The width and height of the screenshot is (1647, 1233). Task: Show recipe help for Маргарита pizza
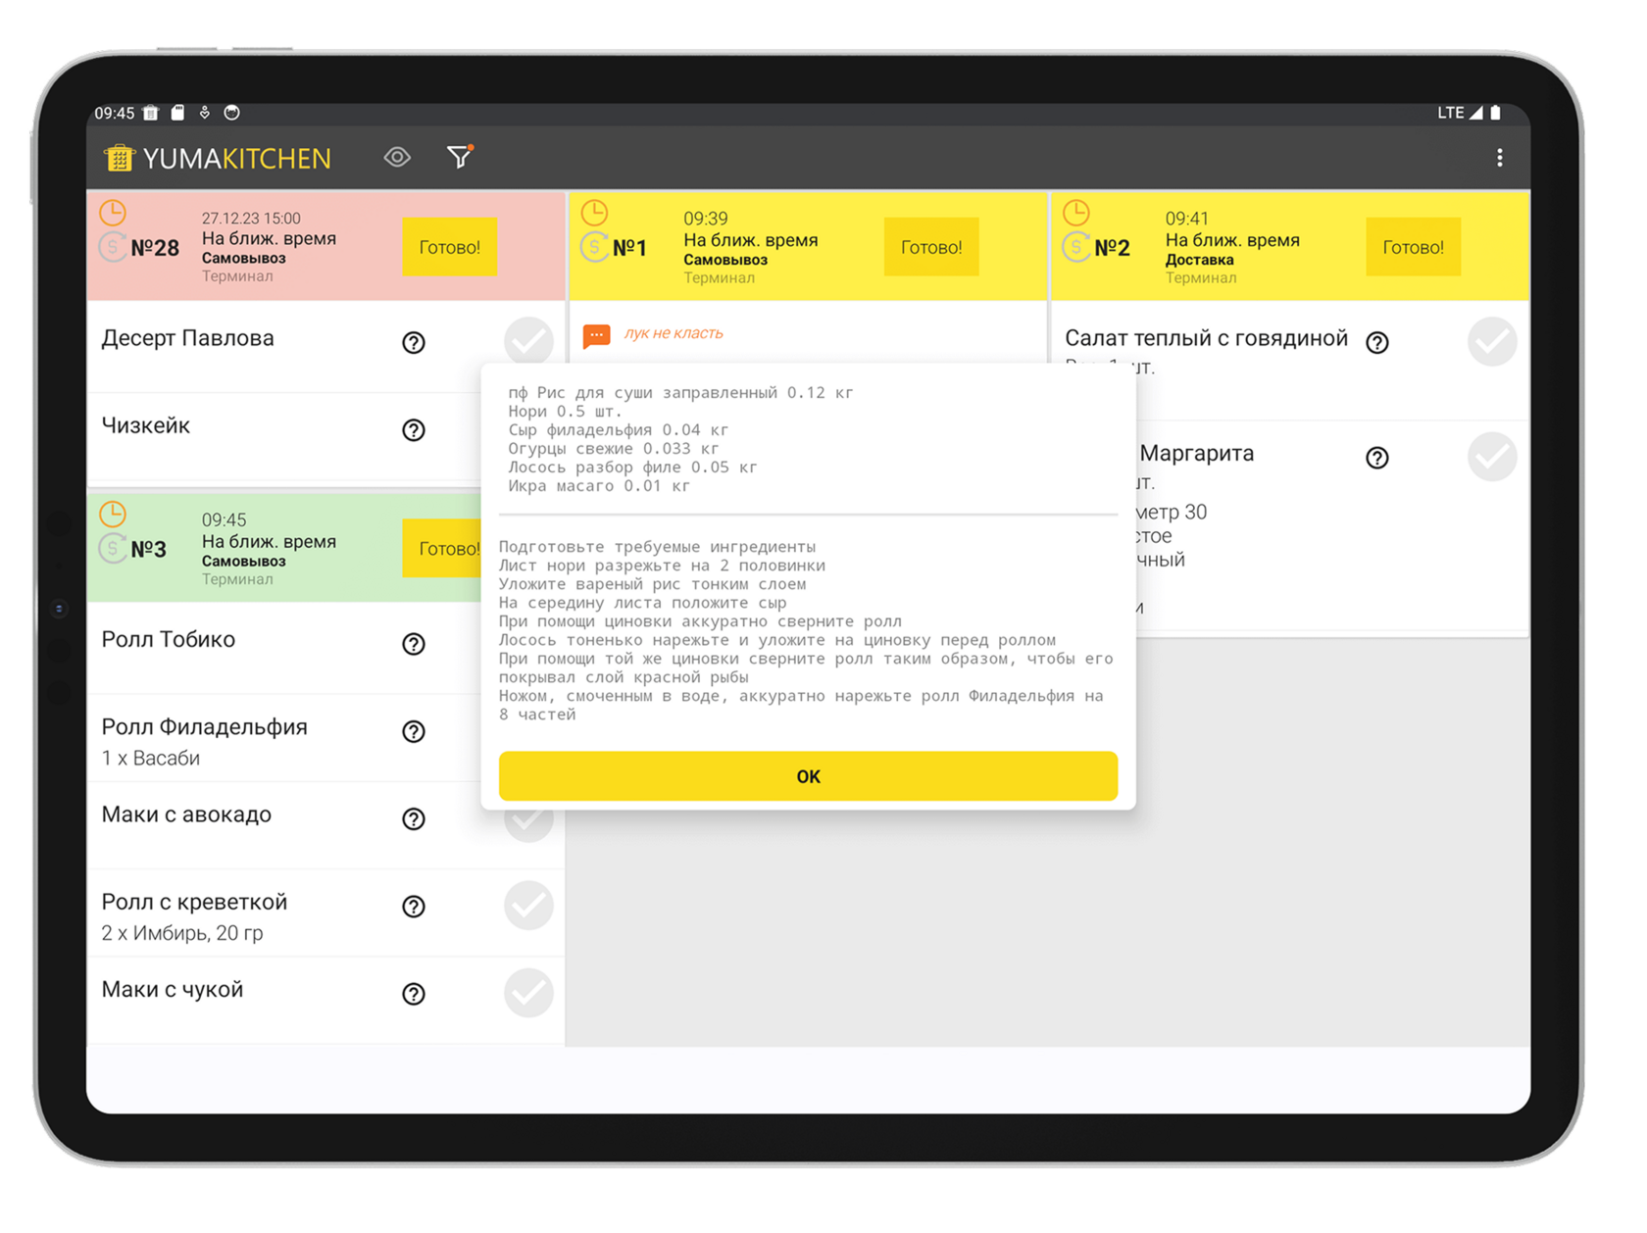pos(1377,458)
